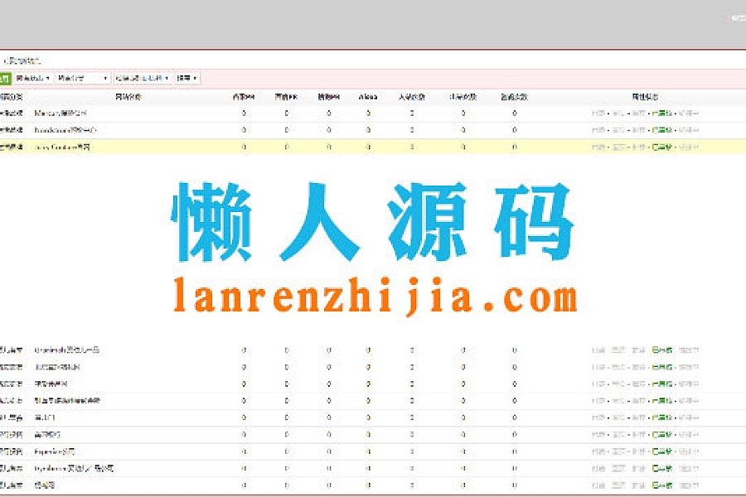746x497 pixels.
Task: Click the green status link in the Mercury row
Action: pyautogui.click(x=661, y=113)
